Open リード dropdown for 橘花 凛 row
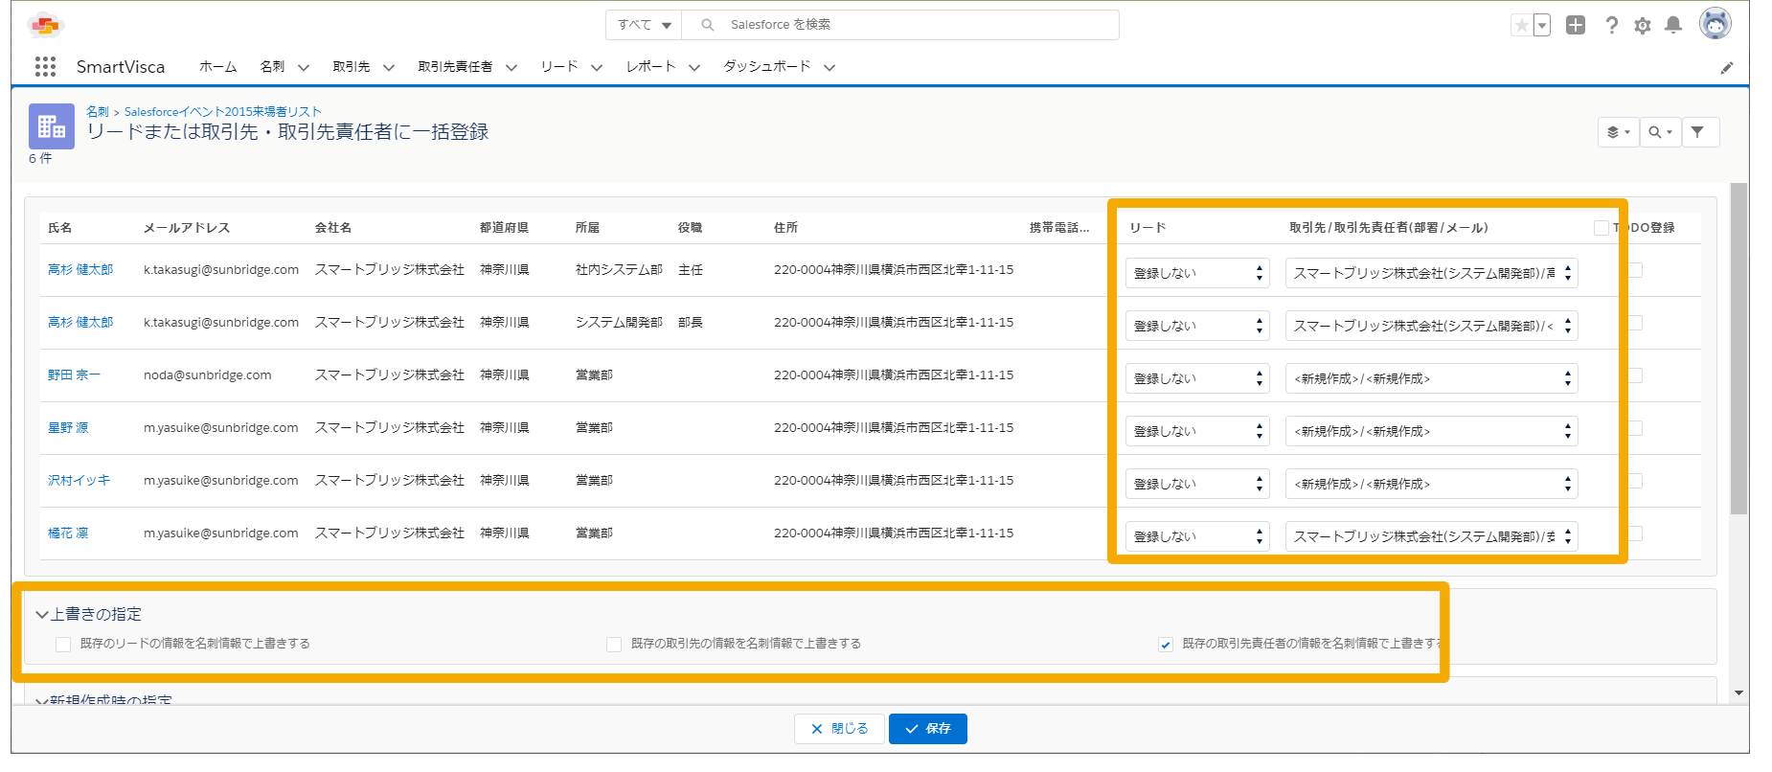Viewport: 1772px width, 772px height. pos(1197,536)
